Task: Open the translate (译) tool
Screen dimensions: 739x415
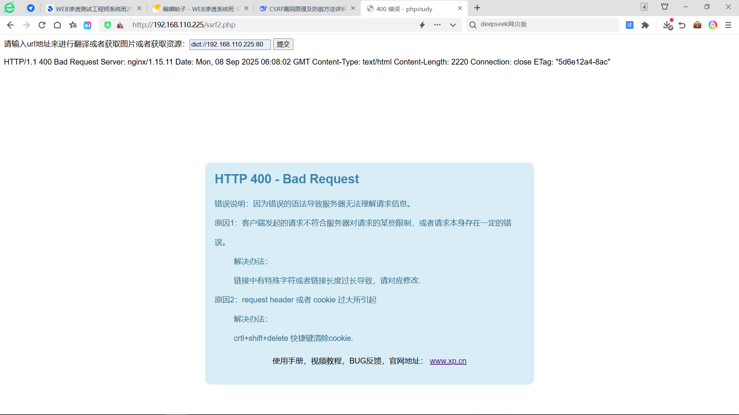Action: click(630, 25)
